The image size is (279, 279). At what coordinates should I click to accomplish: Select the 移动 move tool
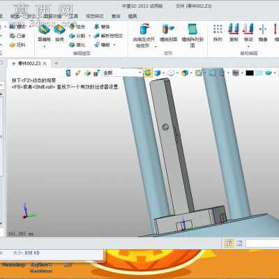click(x=248, y=33)
